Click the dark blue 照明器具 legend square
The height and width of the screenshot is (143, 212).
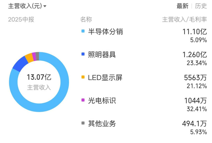click(x=83, y=54)
